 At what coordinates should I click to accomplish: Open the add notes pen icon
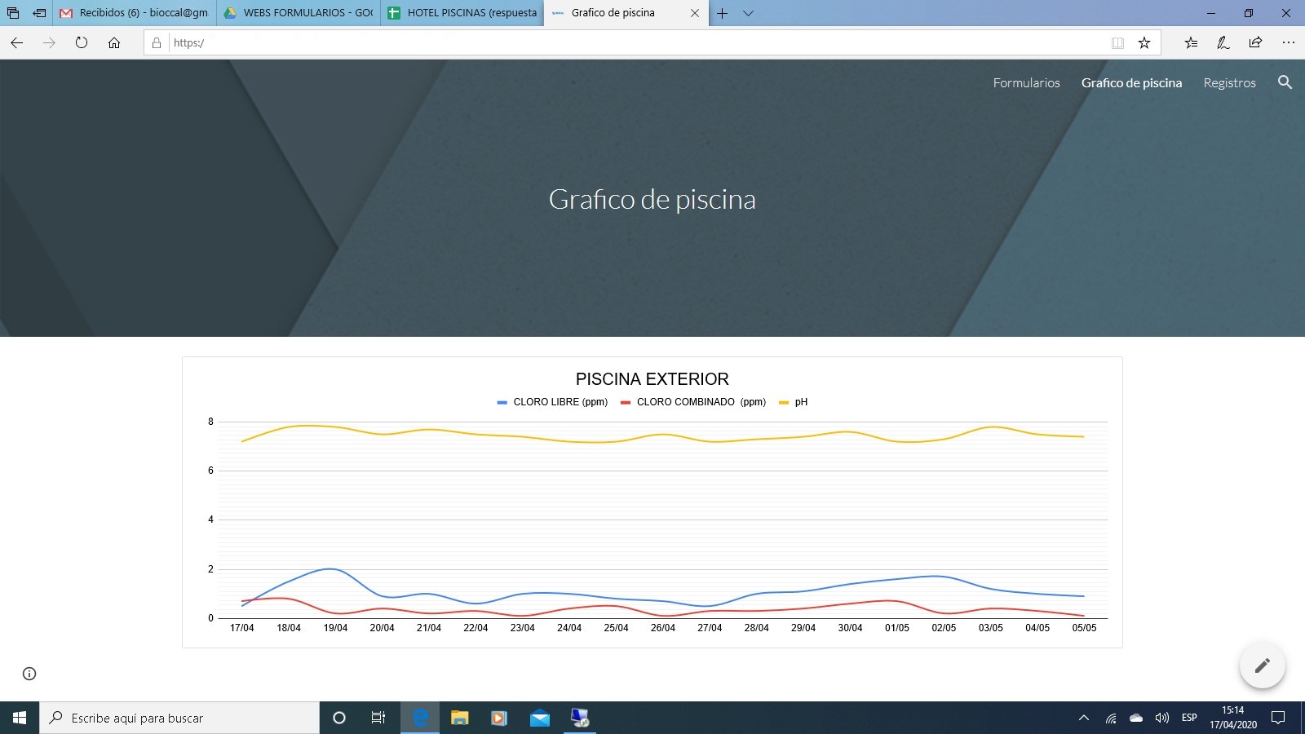tap(1223, 42)
